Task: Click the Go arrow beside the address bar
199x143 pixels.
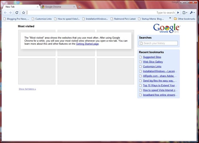Action: click(x=178, y=13)
